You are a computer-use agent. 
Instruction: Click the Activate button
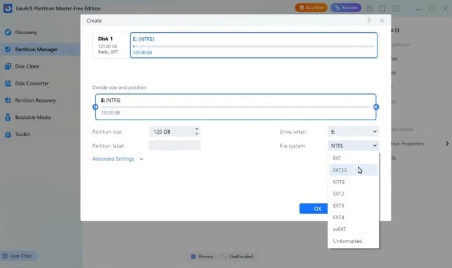(346, 7)
